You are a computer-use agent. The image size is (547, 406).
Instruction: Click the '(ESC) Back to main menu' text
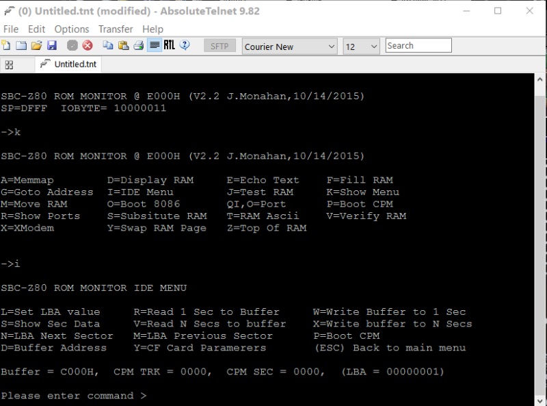(x=390, y=348)
